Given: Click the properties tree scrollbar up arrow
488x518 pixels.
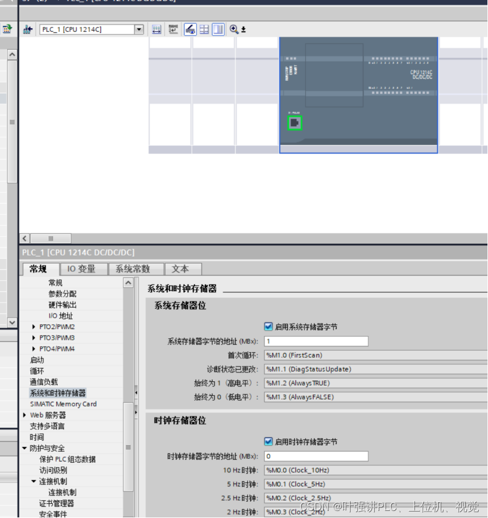Looking at the screenshot, I should [x=129, y=283].
